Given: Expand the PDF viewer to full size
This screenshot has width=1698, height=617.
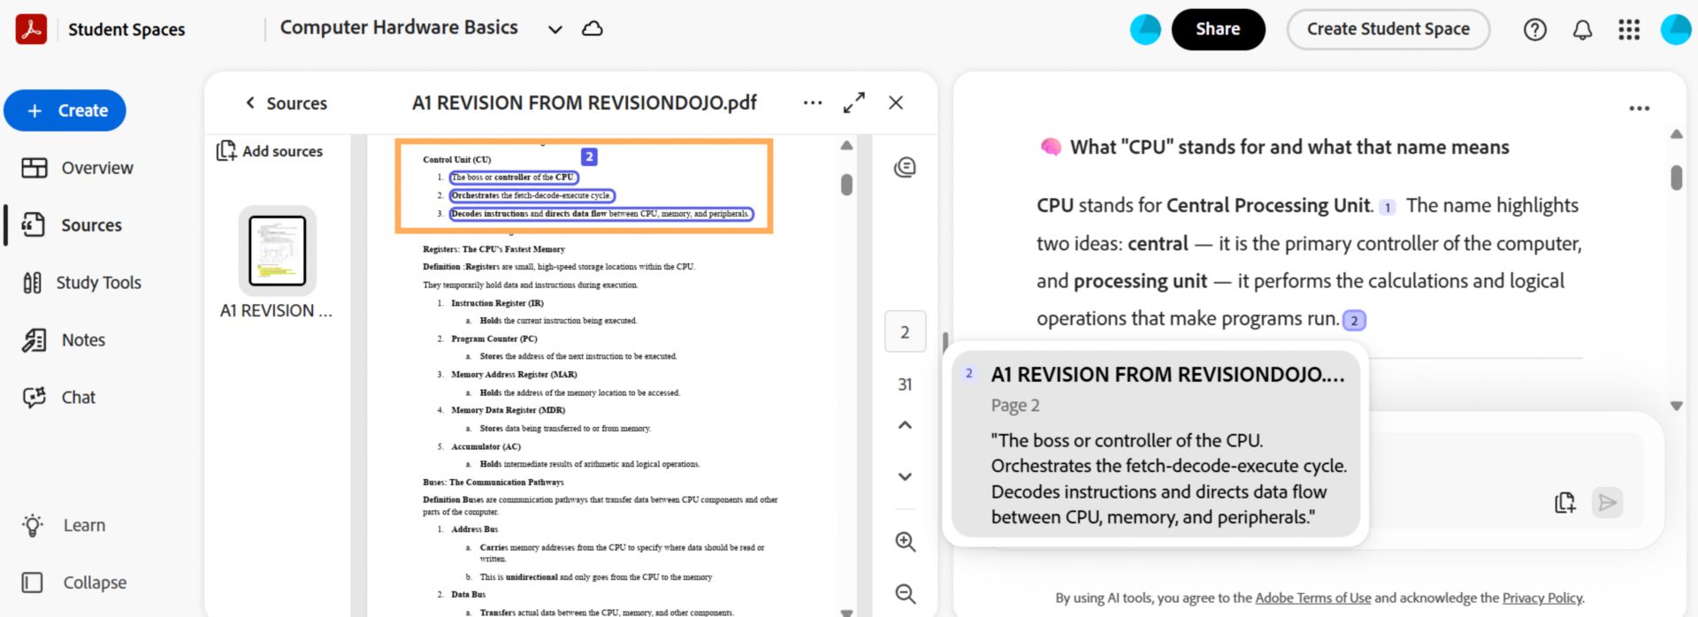Looking at the screenshot, I should [853, 103].
